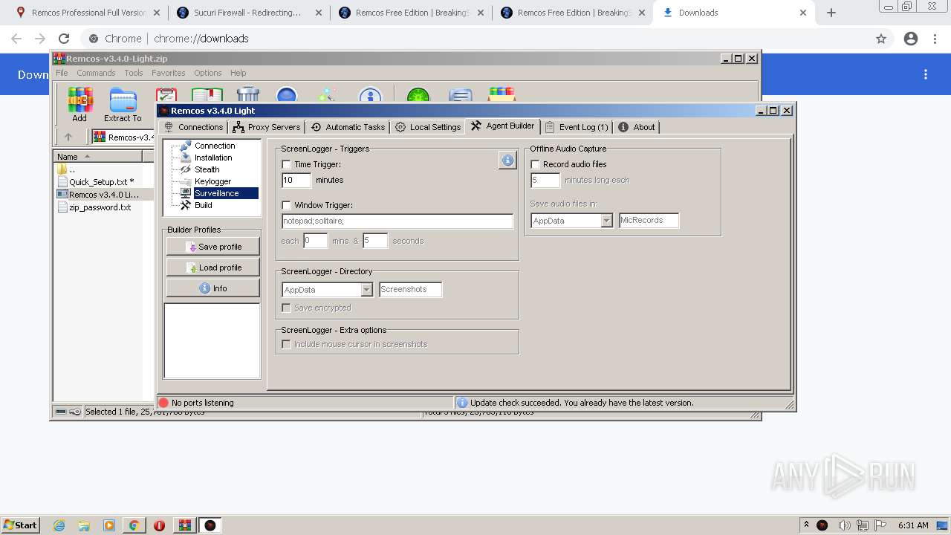
Task: Click the WinRAR Test (clipboard check) icon
Action: [x=166, y=94]
